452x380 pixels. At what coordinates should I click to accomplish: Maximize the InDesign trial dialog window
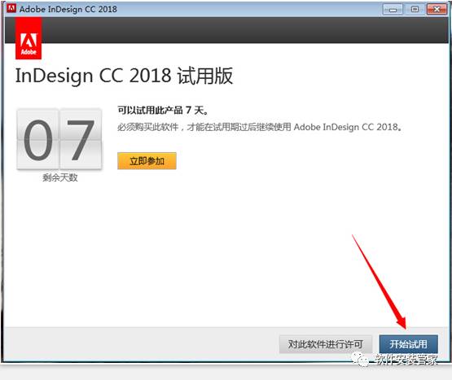[x=415, y=10]
